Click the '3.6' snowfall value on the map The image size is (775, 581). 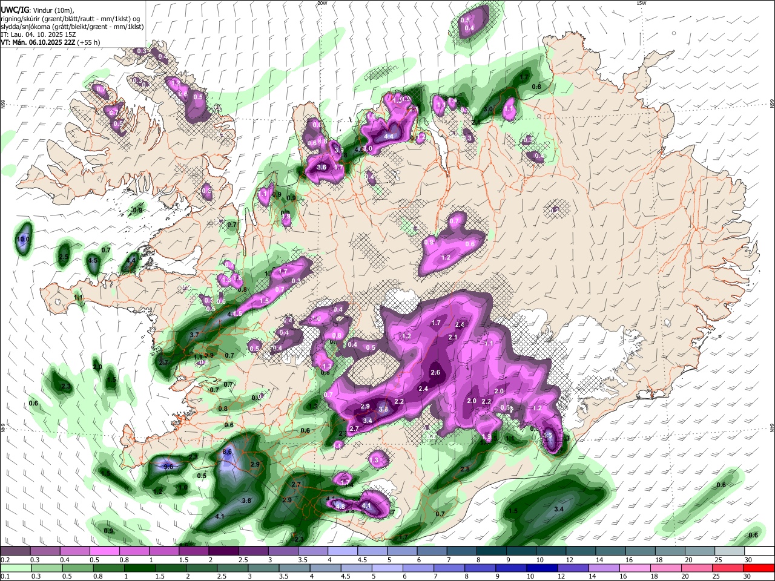(322, 167)
